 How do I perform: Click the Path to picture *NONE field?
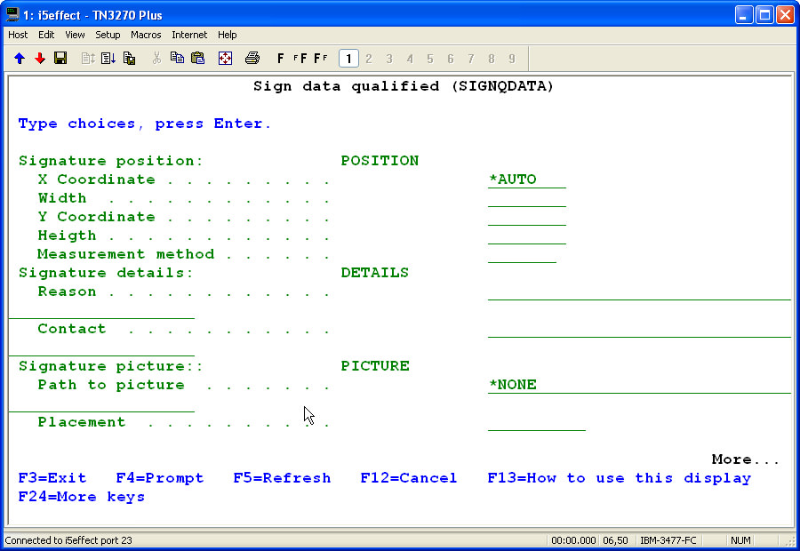click(x=638, y=386)
